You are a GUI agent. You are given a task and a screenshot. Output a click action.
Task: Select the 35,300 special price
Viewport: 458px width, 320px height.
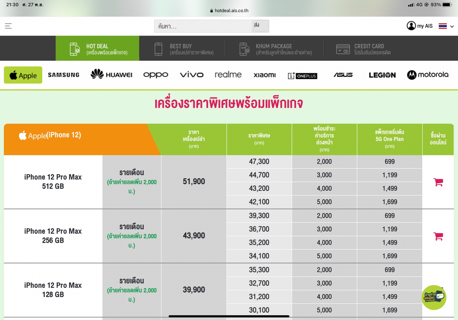259,270
